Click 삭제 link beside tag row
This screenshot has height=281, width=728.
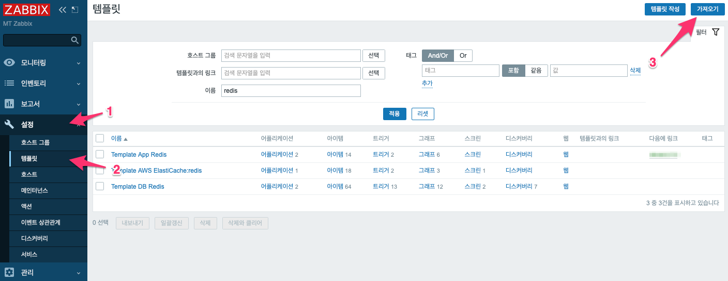pyautogui.click(x=635, y=71)
